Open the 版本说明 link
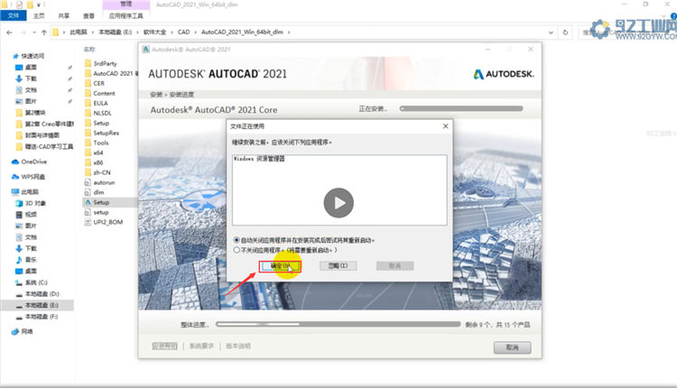The image size is (677, 388). pyautogui.click(x=238, y=346)
